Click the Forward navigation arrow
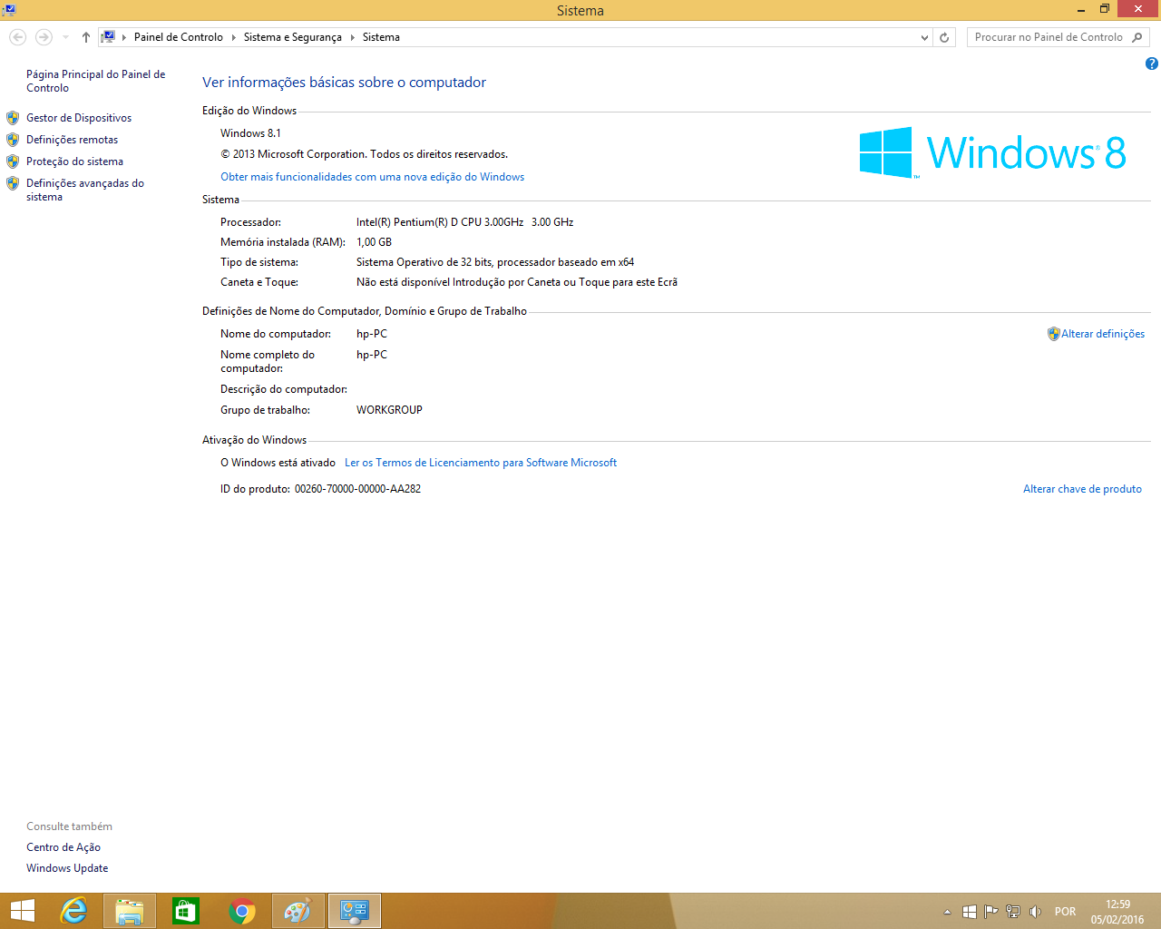This screenshot has height=929, width=1161. point(44,37)
